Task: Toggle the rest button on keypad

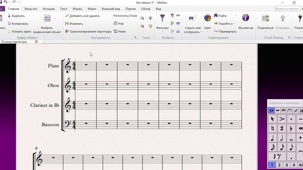Action: tap(277, 156)
